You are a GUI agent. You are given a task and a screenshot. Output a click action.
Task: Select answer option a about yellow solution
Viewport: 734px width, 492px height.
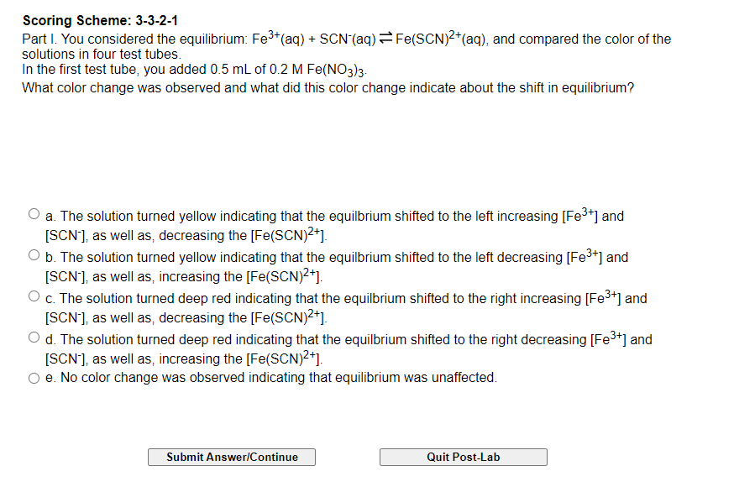(x=34, y=212)
